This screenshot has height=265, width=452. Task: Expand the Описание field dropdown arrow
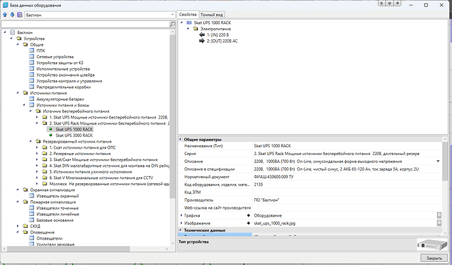pos(438,160)
